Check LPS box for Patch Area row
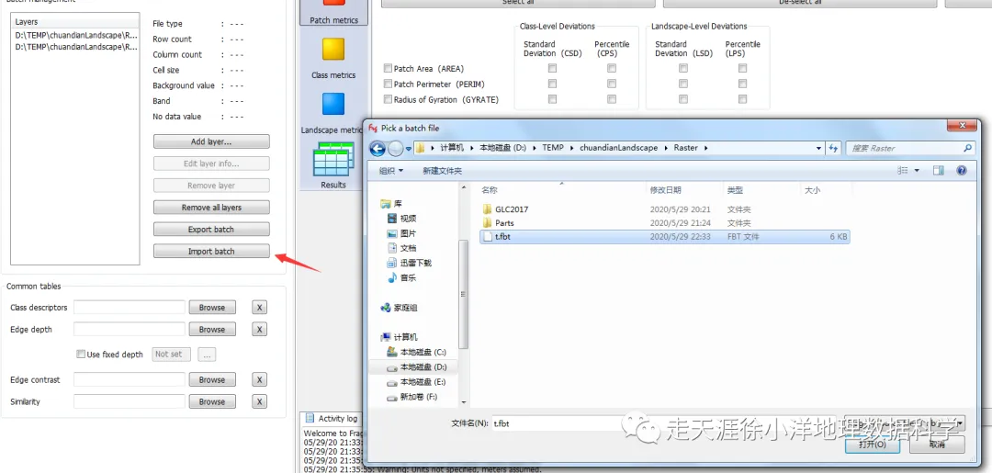The width and height of the screenshot is (992, 473). tap(743, 68)
